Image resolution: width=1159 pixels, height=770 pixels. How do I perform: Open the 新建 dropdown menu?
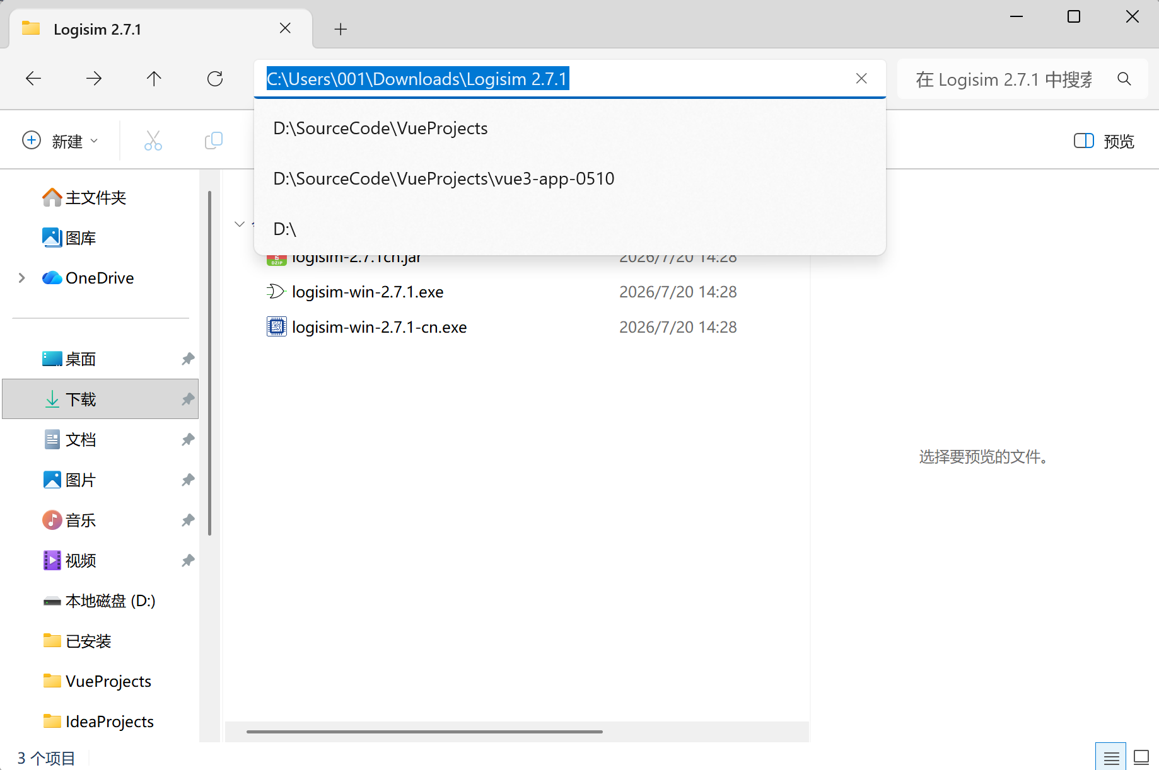61,141
